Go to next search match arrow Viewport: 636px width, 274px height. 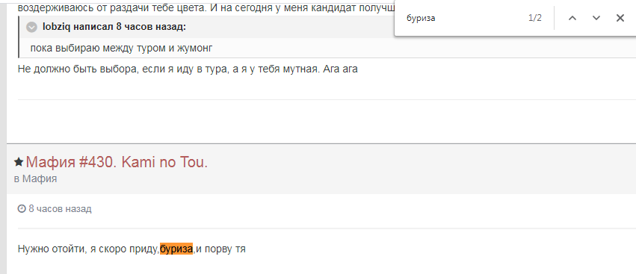(x=596, y=18)
